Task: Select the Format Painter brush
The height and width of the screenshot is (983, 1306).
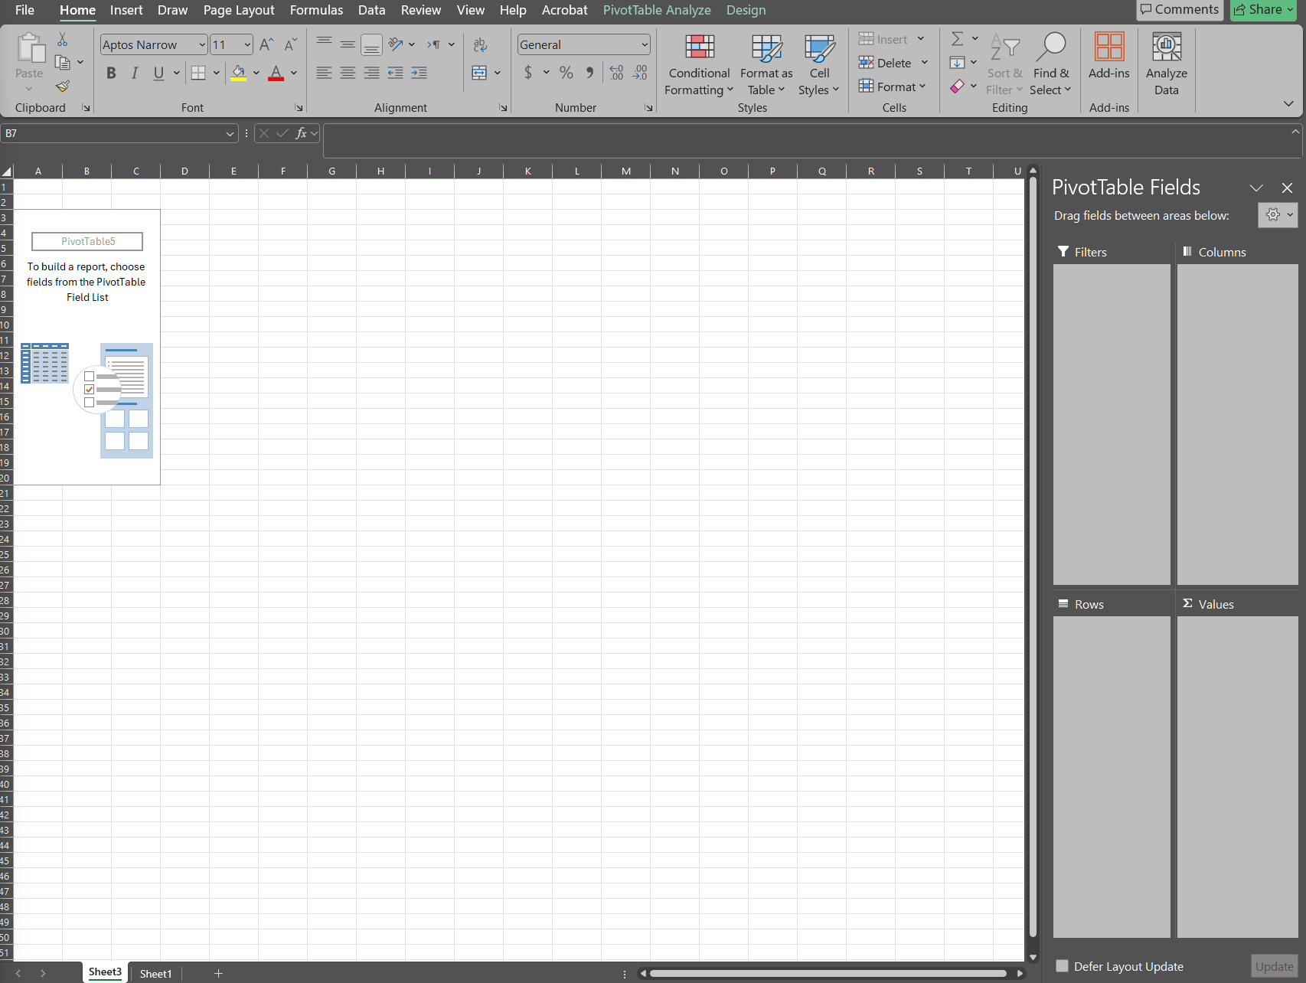Action: coord(63,86)
